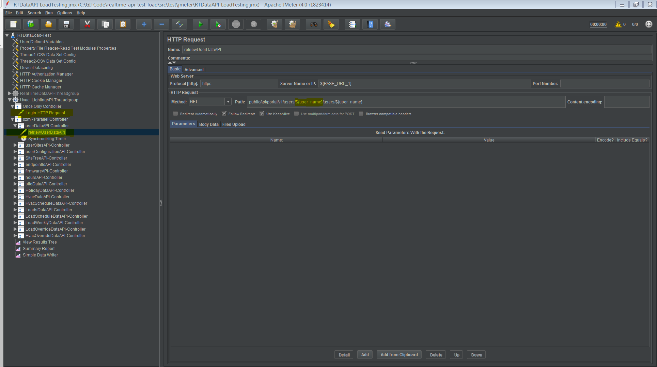Open the Templates toolbar icon

[x=31, y=24]
